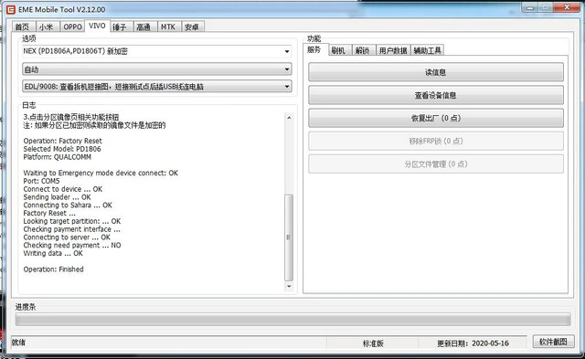The height and width of the screenshot is (359, 585).
Task: Click log line 'Connect to device ... OK'
Action: click(x=63, y=189)
